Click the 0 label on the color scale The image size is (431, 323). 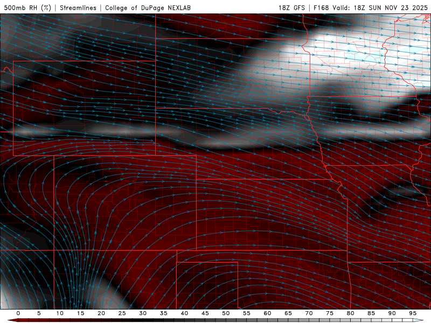(18, 313)
